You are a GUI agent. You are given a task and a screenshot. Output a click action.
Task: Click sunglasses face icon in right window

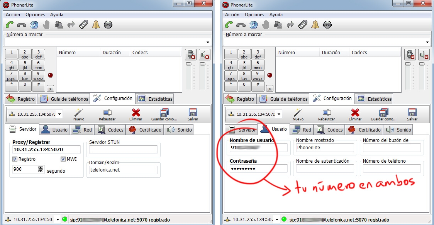(x=327, y=25)
